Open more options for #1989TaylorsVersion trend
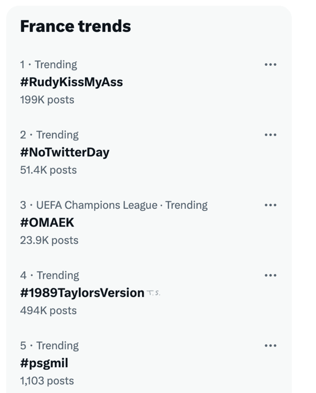Image resolution: width=316 pixels, height=393 pixels. pos(271,275)
